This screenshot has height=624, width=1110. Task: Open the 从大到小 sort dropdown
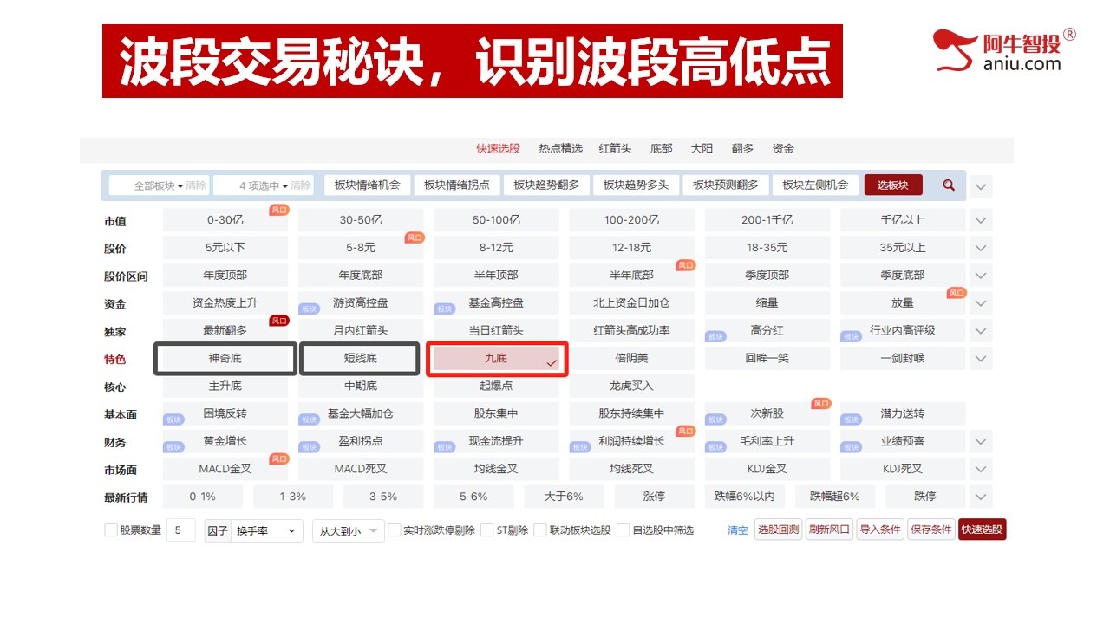349,530
